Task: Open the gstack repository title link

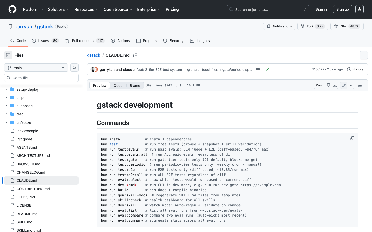Action: point(45,27)
